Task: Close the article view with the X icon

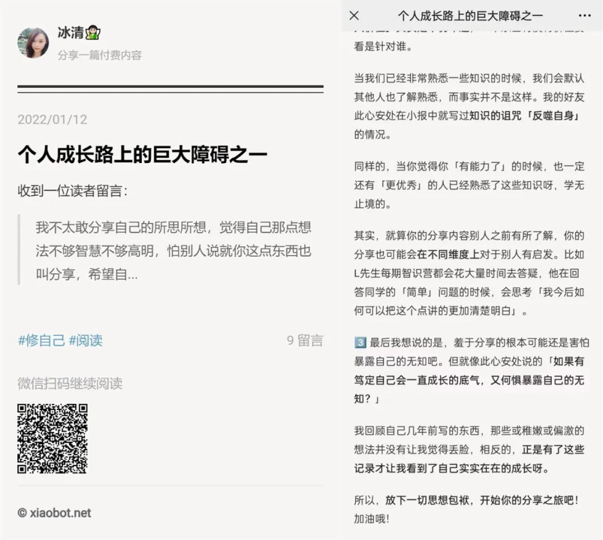Action: pos(354,16)
